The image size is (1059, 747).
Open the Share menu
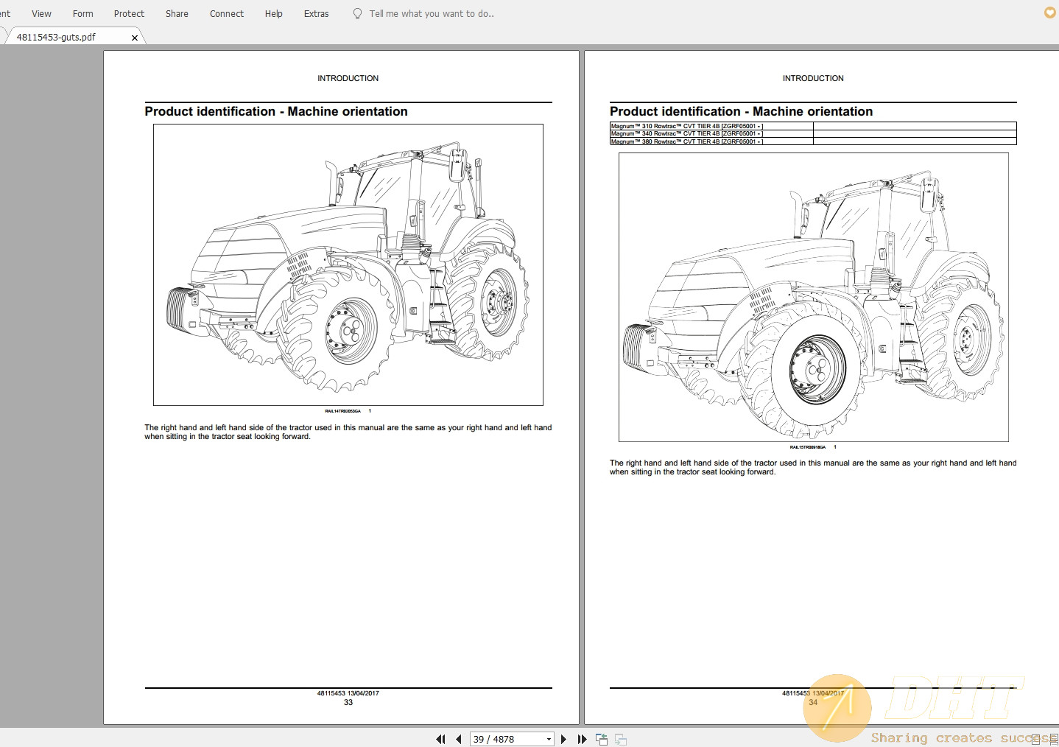click(x=177, y=13)
